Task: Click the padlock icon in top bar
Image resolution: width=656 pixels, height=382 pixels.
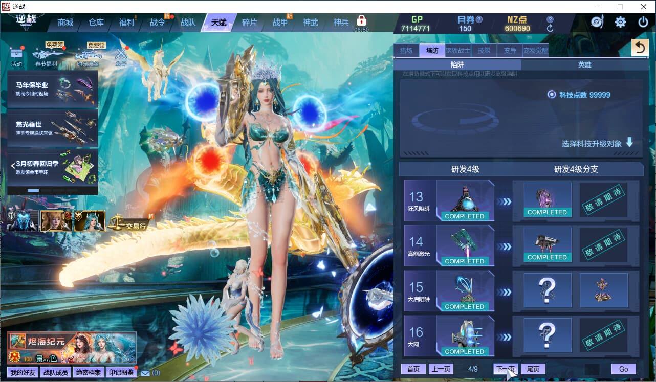Action: (362, 21)
